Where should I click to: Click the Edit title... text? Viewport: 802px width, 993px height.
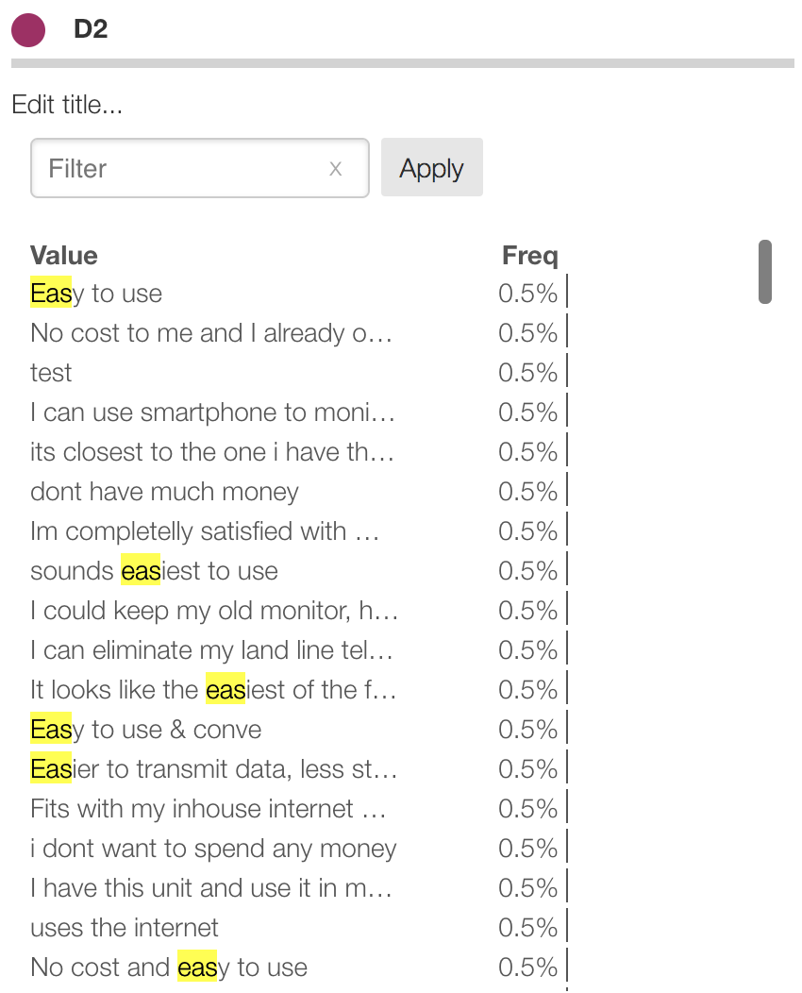click(x=67, y=105)
